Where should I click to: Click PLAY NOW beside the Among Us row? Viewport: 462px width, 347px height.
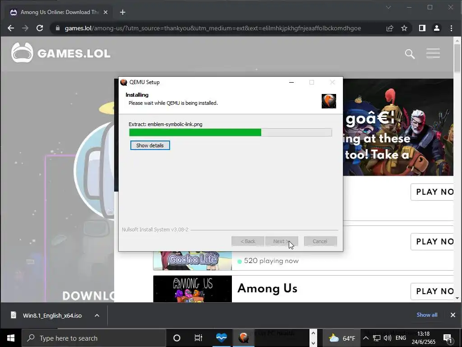(432, 291)
